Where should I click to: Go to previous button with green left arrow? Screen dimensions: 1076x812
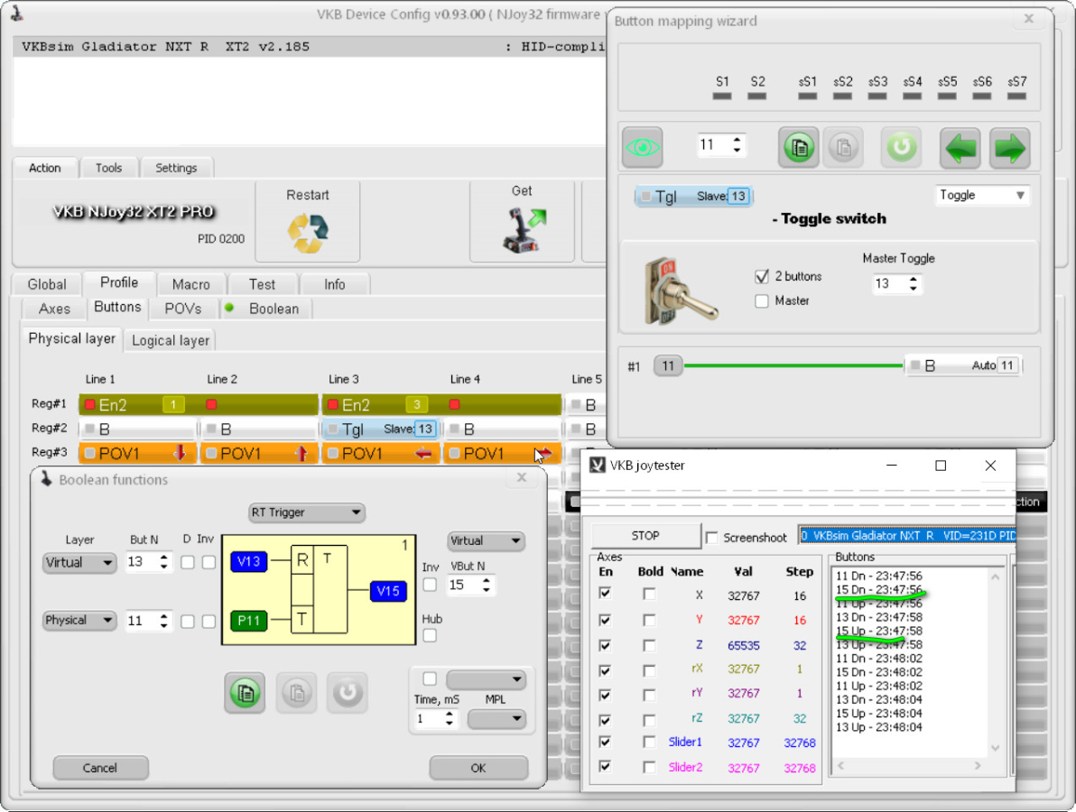(x=960, y=147)
